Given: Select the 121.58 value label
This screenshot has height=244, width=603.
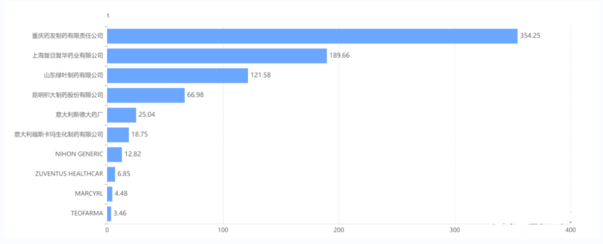Looking at the screenshot, I should 260,75.
